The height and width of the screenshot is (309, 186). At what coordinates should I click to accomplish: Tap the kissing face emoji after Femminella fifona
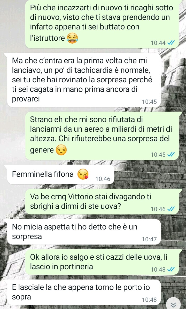tap(83, 174)
